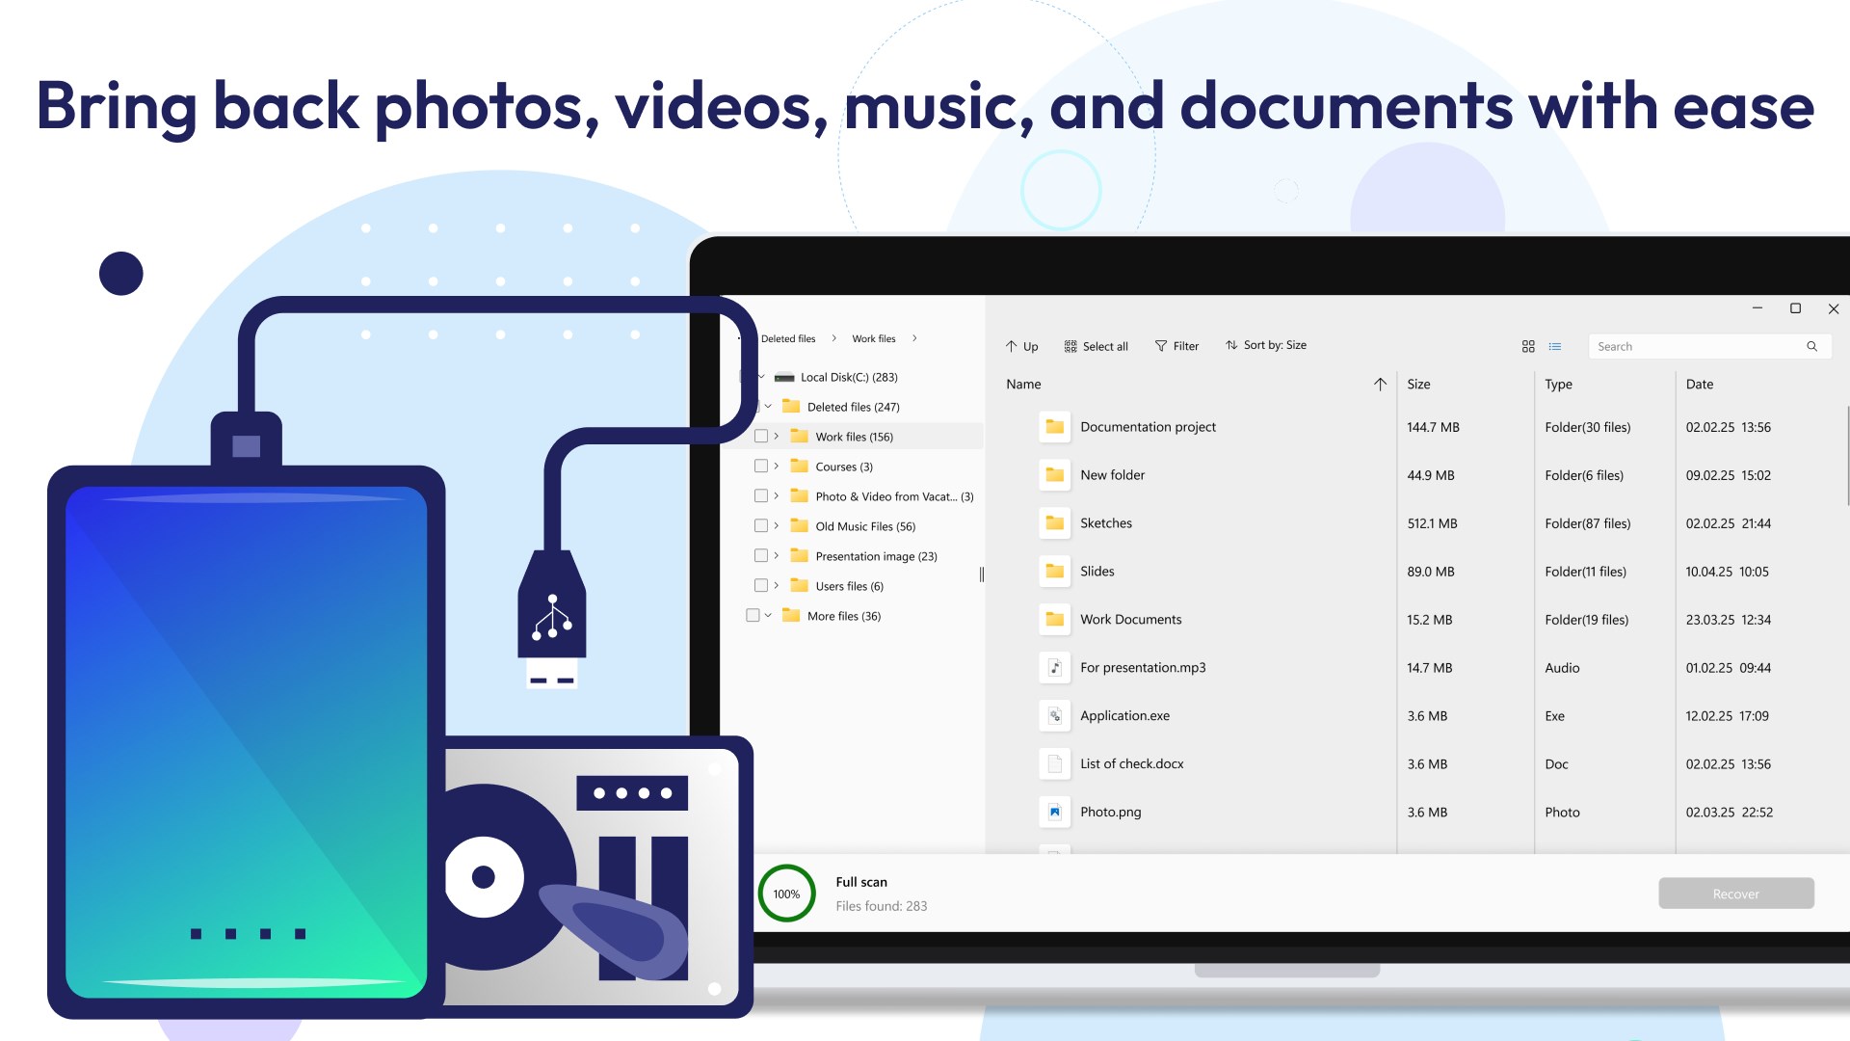The height and width of the screenshot is (1041, 1850).
Task: Click the Deleted files breadcrumb
Action: click(787, 338)
